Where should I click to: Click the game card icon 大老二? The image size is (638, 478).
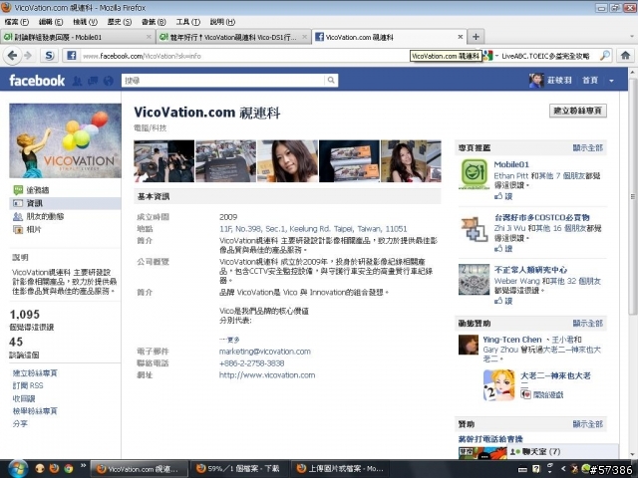pos(498,385)
